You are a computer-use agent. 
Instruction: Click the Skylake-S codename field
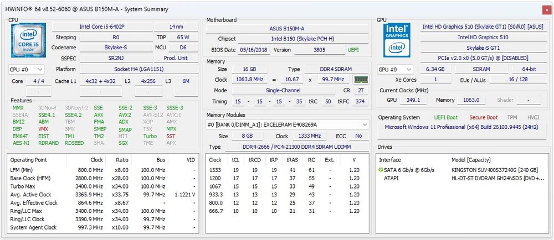point(116,47)
